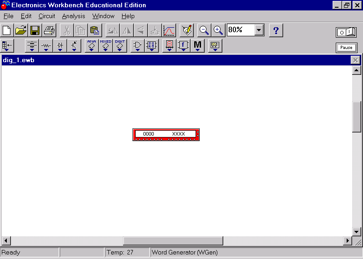Click horizontal scrollbar right arrow
363x259 pixels.
(348, 241)
